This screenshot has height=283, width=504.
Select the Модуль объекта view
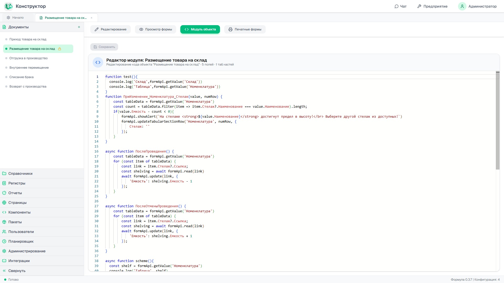(x=200, y=29)
